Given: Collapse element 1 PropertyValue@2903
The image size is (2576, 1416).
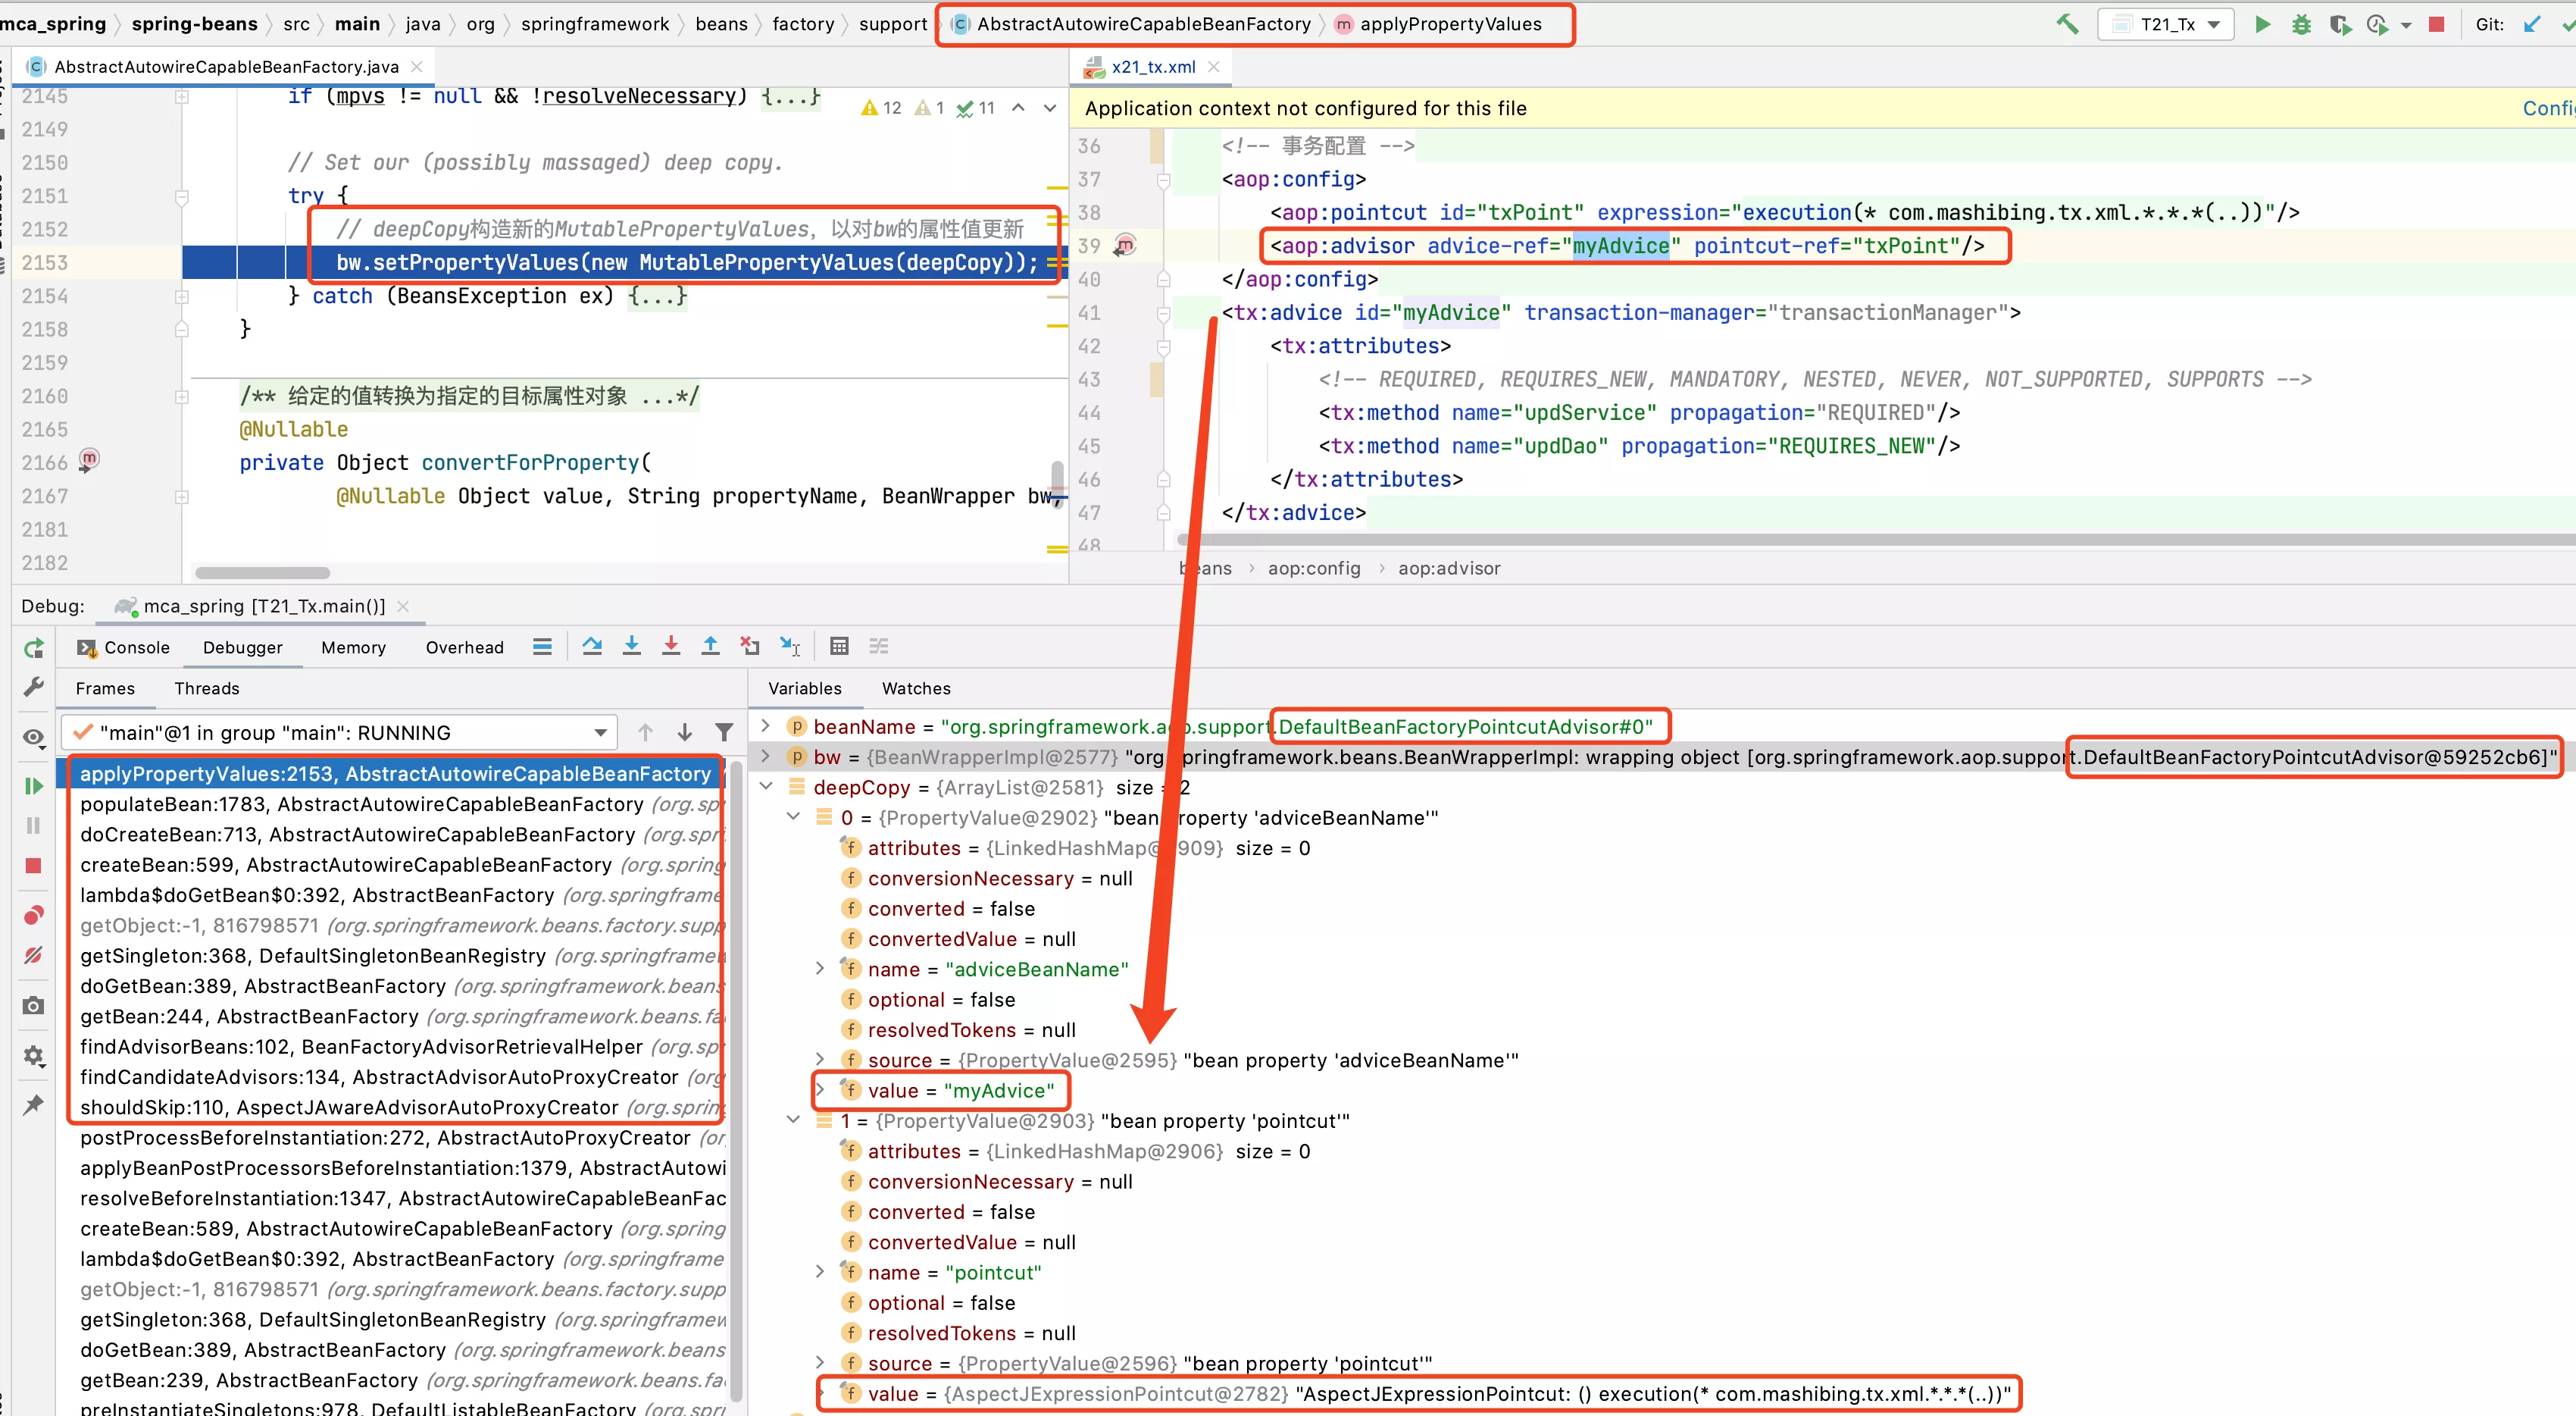Looking at the screenshot, I should 793,1120.
